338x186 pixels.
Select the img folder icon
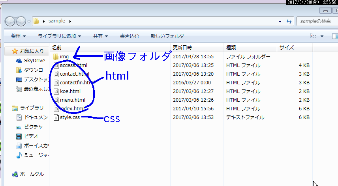click(56, 57)
